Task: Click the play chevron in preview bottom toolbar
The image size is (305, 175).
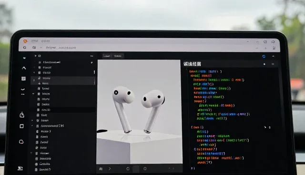Action: (110, 169)
